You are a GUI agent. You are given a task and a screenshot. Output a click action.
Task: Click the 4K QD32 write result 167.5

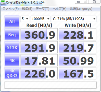78,73
